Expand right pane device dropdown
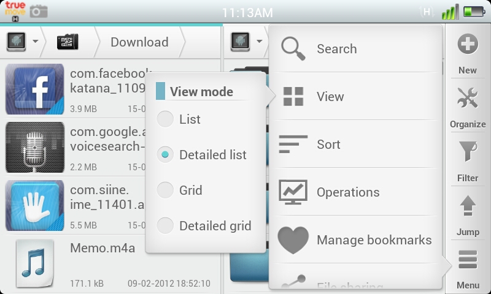Screen dimensions: 491x294 (247, 42)
